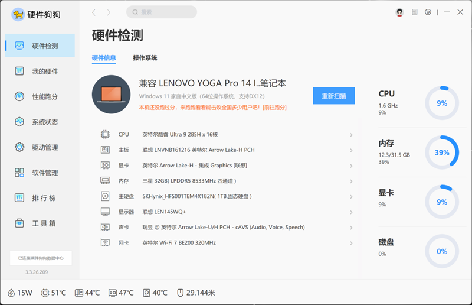The image size is (472, 305).
Task: Click the 内存 39% usage ring
Action: point(442,152)
